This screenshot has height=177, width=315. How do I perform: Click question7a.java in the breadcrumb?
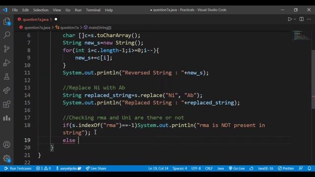[x=37, y=28]
